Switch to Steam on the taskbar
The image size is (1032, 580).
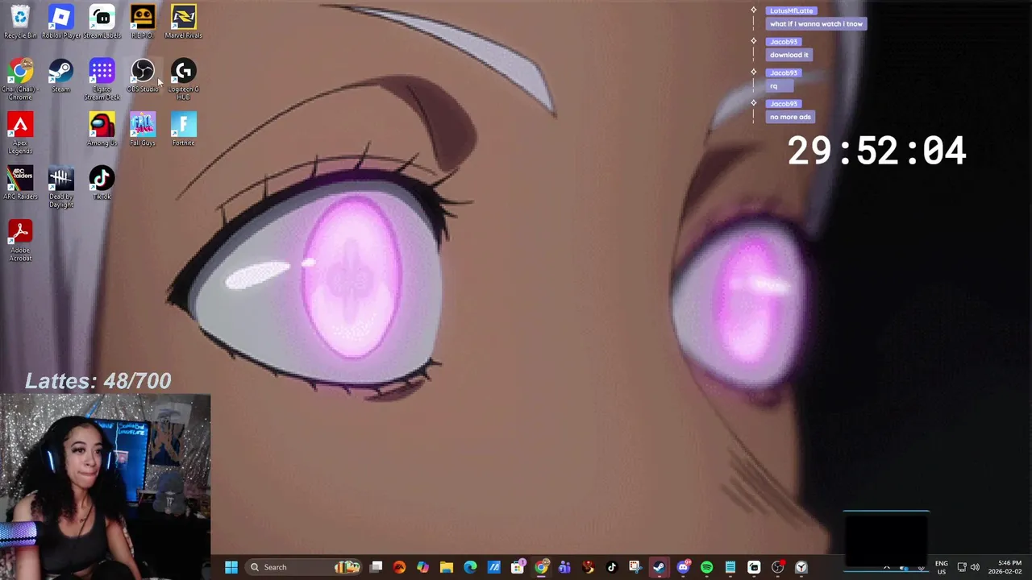click(659, 567)
